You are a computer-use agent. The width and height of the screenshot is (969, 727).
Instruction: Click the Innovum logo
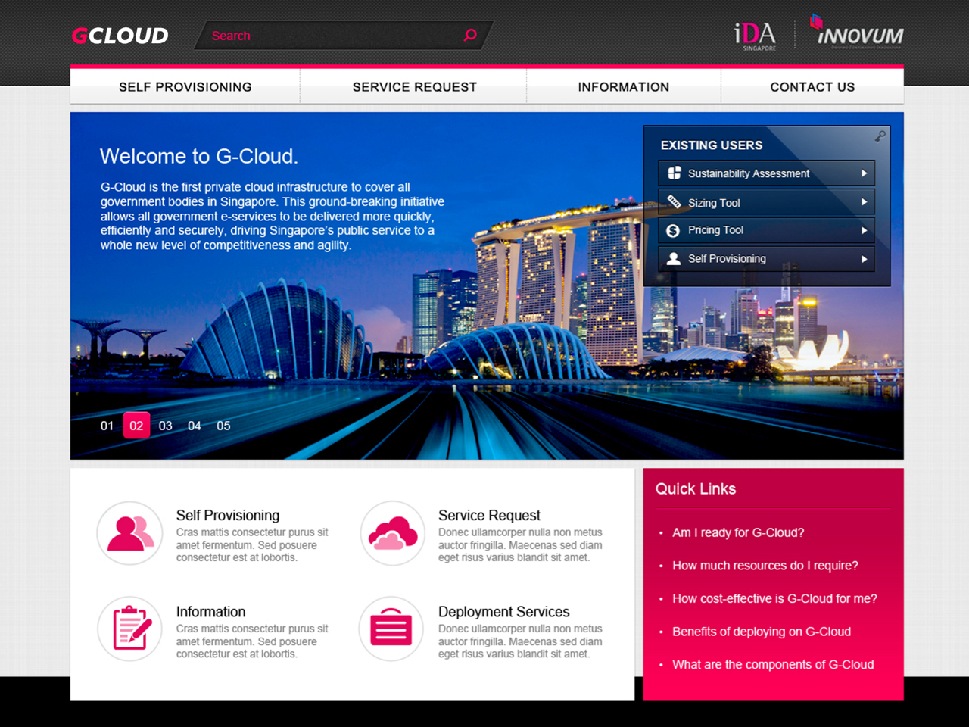pyautogui.click(x=857, y=32)
